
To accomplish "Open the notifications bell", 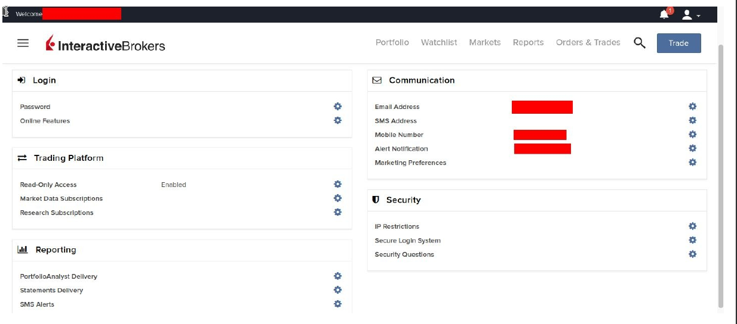I will pyautogui.click(x=665, y=14).
